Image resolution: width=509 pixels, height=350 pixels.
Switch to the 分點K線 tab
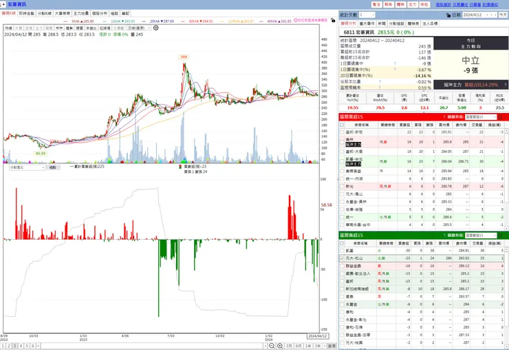tap(45, 14)
